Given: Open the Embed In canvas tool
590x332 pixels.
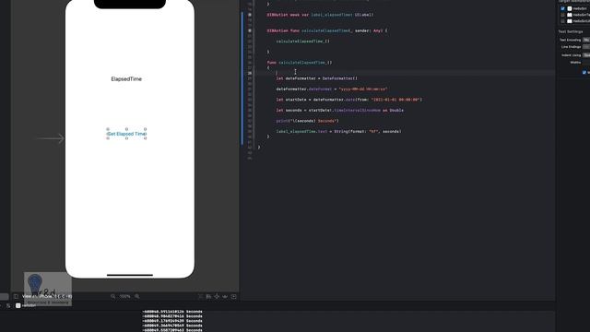Looking at the screenshot, I should [233, 297].
